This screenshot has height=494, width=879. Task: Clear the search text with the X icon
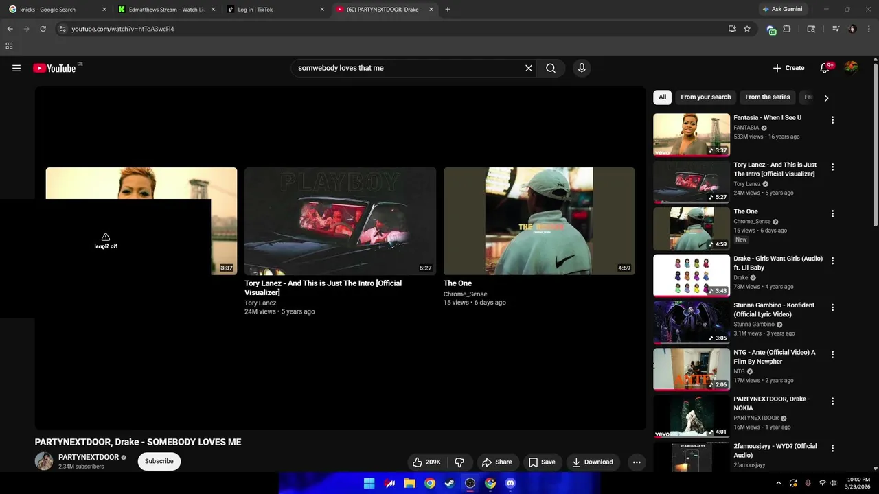click(529, 68)
